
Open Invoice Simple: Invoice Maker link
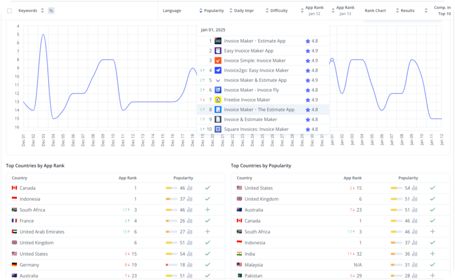click(255, 61)
